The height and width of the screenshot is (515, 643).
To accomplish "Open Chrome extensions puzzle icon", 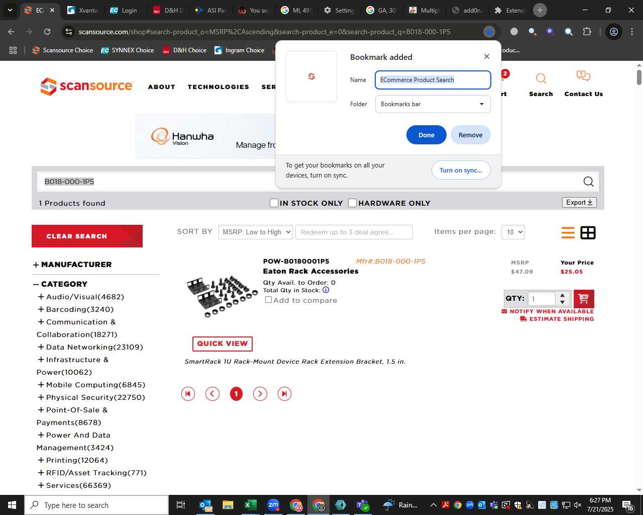I will coord(587,32).
